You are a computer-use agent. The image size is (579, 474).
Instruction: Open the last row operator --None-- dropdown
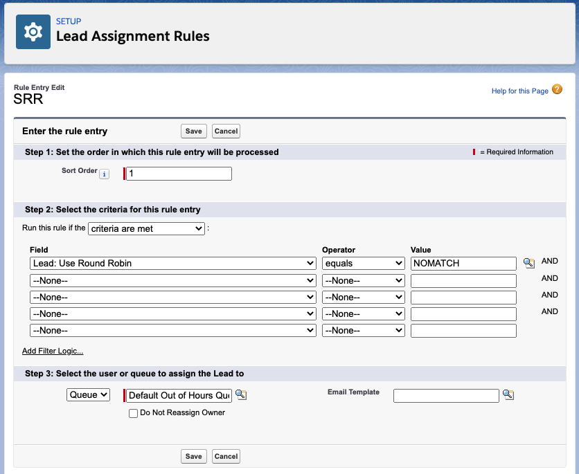coord(364,331)
